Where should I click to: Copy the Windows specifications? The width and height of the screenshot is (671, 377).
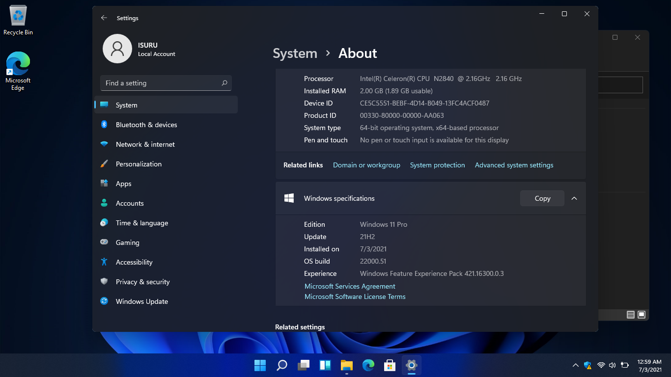(542, 198)
